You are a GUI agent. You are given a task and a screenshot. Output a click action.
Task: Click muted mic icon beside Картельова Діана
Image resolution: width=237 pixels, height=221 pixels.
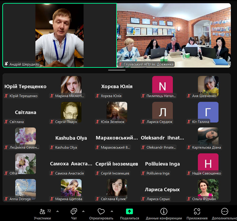[189, 147]
